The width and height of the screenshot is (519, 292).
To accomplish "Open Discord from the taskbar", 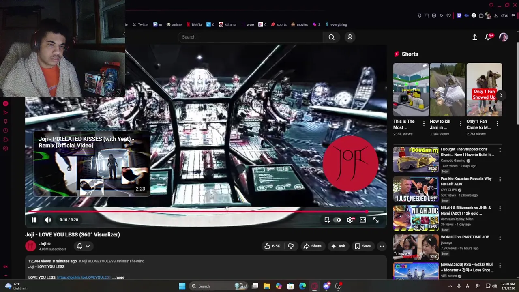I will (x=326, y=286).
